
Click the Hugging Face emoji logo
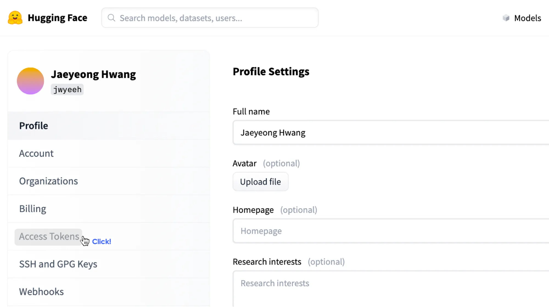coord(15,18)
